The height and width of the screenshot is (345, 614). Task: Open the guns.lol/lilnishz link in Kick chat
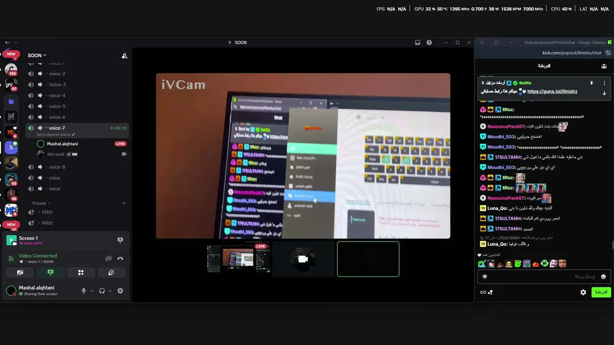pyautogui.click(x=552, y=92)
